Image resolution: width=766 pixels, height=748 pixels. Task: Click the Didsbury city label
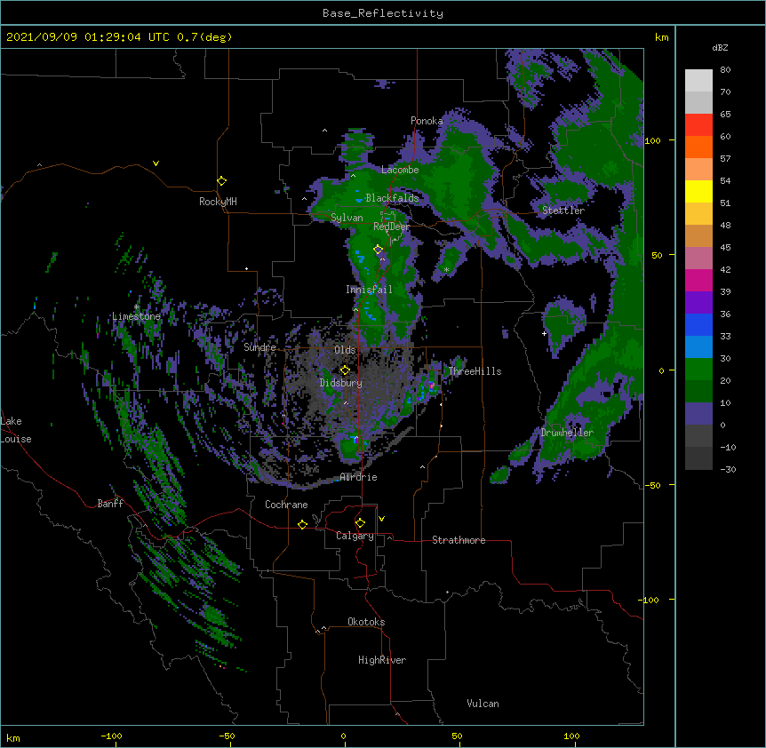click(x=341, y=383)
